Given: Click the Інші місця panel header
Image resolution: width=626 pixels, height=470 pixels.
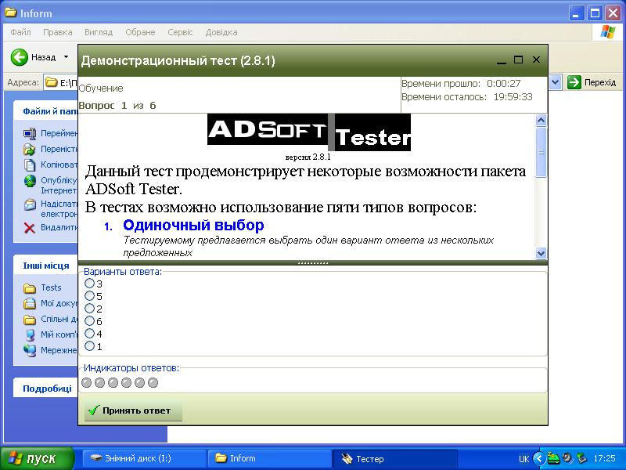Looking at the screenshot, I should coord(46,266).
